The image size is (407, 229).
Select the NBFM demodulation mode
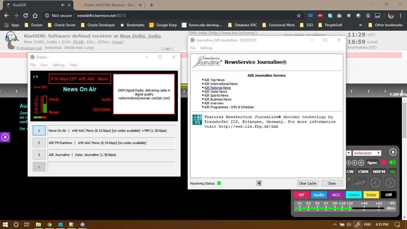click(379, 171)
